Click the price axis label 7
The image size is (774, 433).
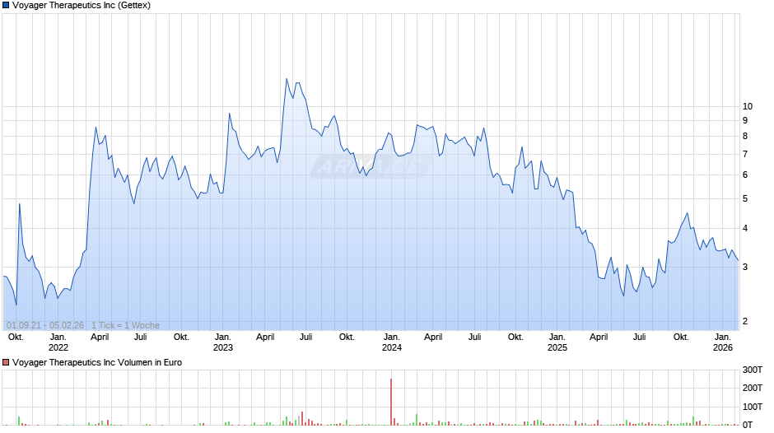745,155
